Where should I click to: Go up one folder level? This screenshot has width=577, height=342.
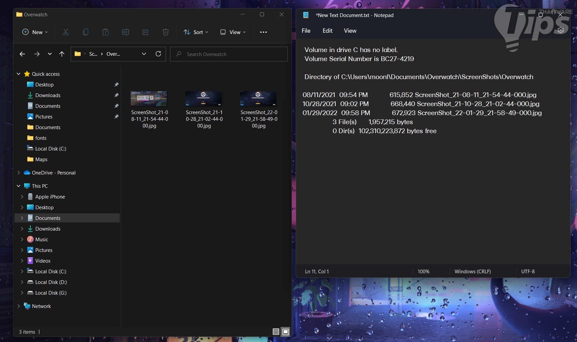pos(62,54)
